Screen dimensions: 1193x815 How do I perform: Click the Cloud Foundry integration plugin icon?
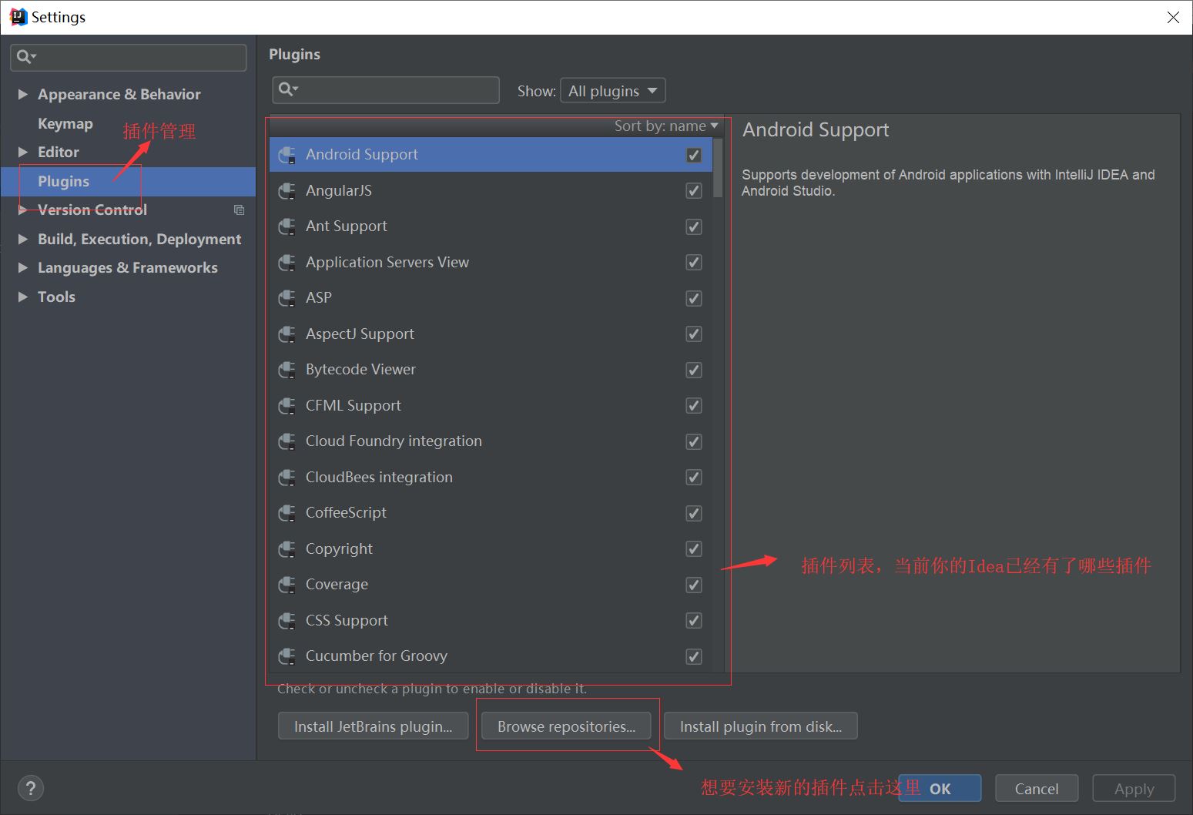287,441
